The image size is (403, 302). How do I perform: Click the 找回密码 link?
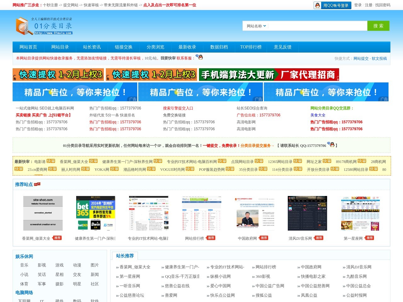383,5
